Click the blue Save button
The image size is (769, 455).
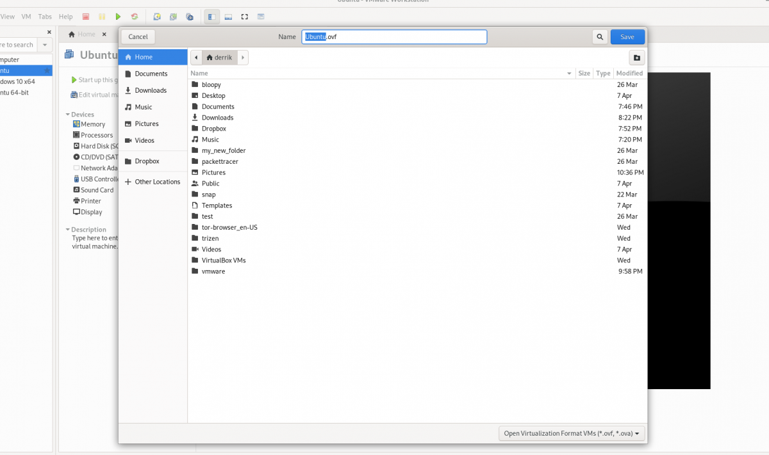click(x=627, y=37)
